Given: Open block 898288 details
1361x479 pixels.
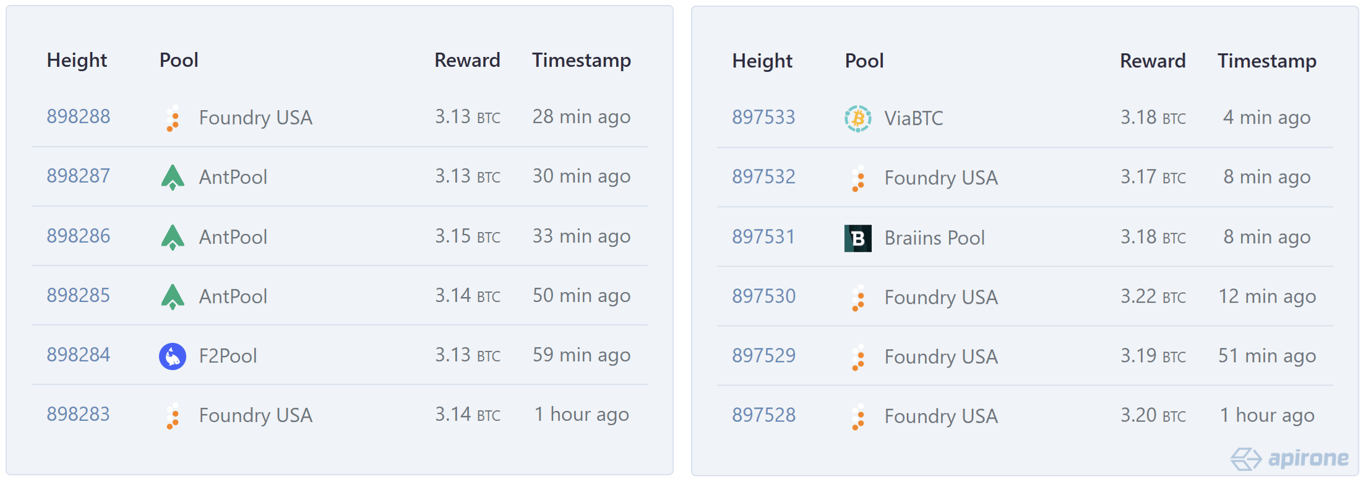Looking at the screenshot, I should point(78,116).
